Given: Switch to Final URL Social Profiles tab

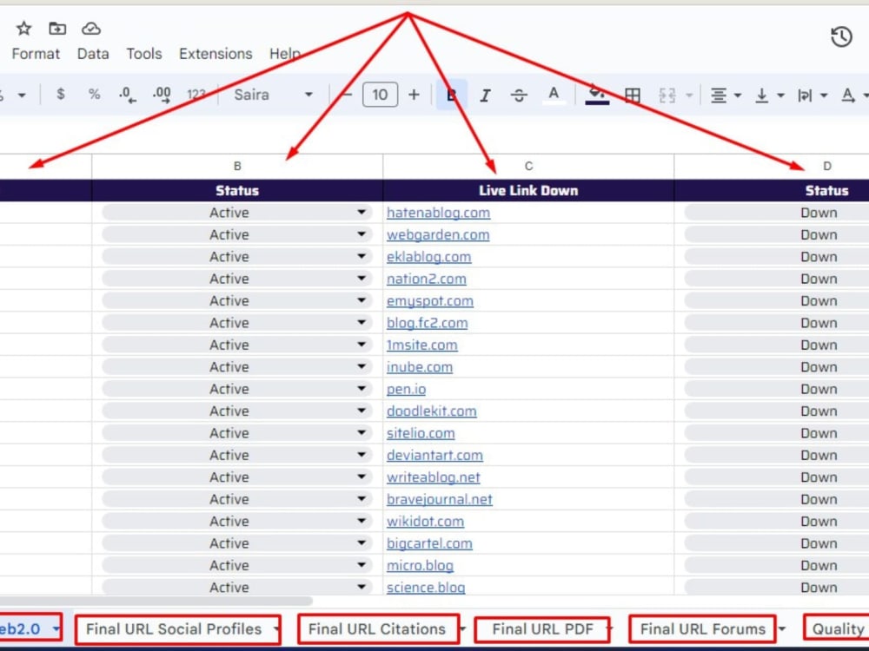Looking at the screenshot, I should (174, 628).
